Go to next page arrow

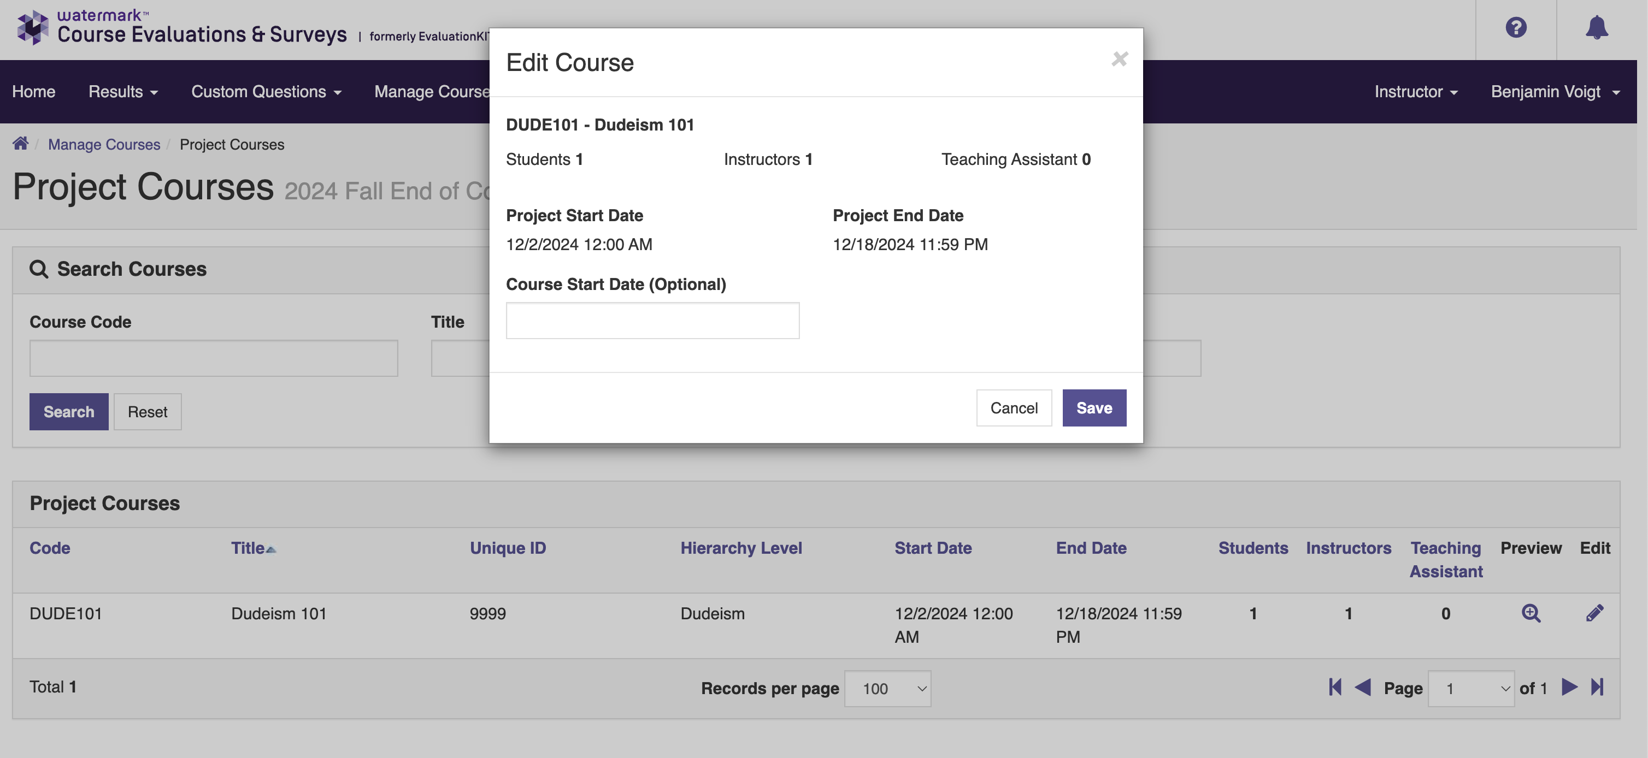point(1569,687)
